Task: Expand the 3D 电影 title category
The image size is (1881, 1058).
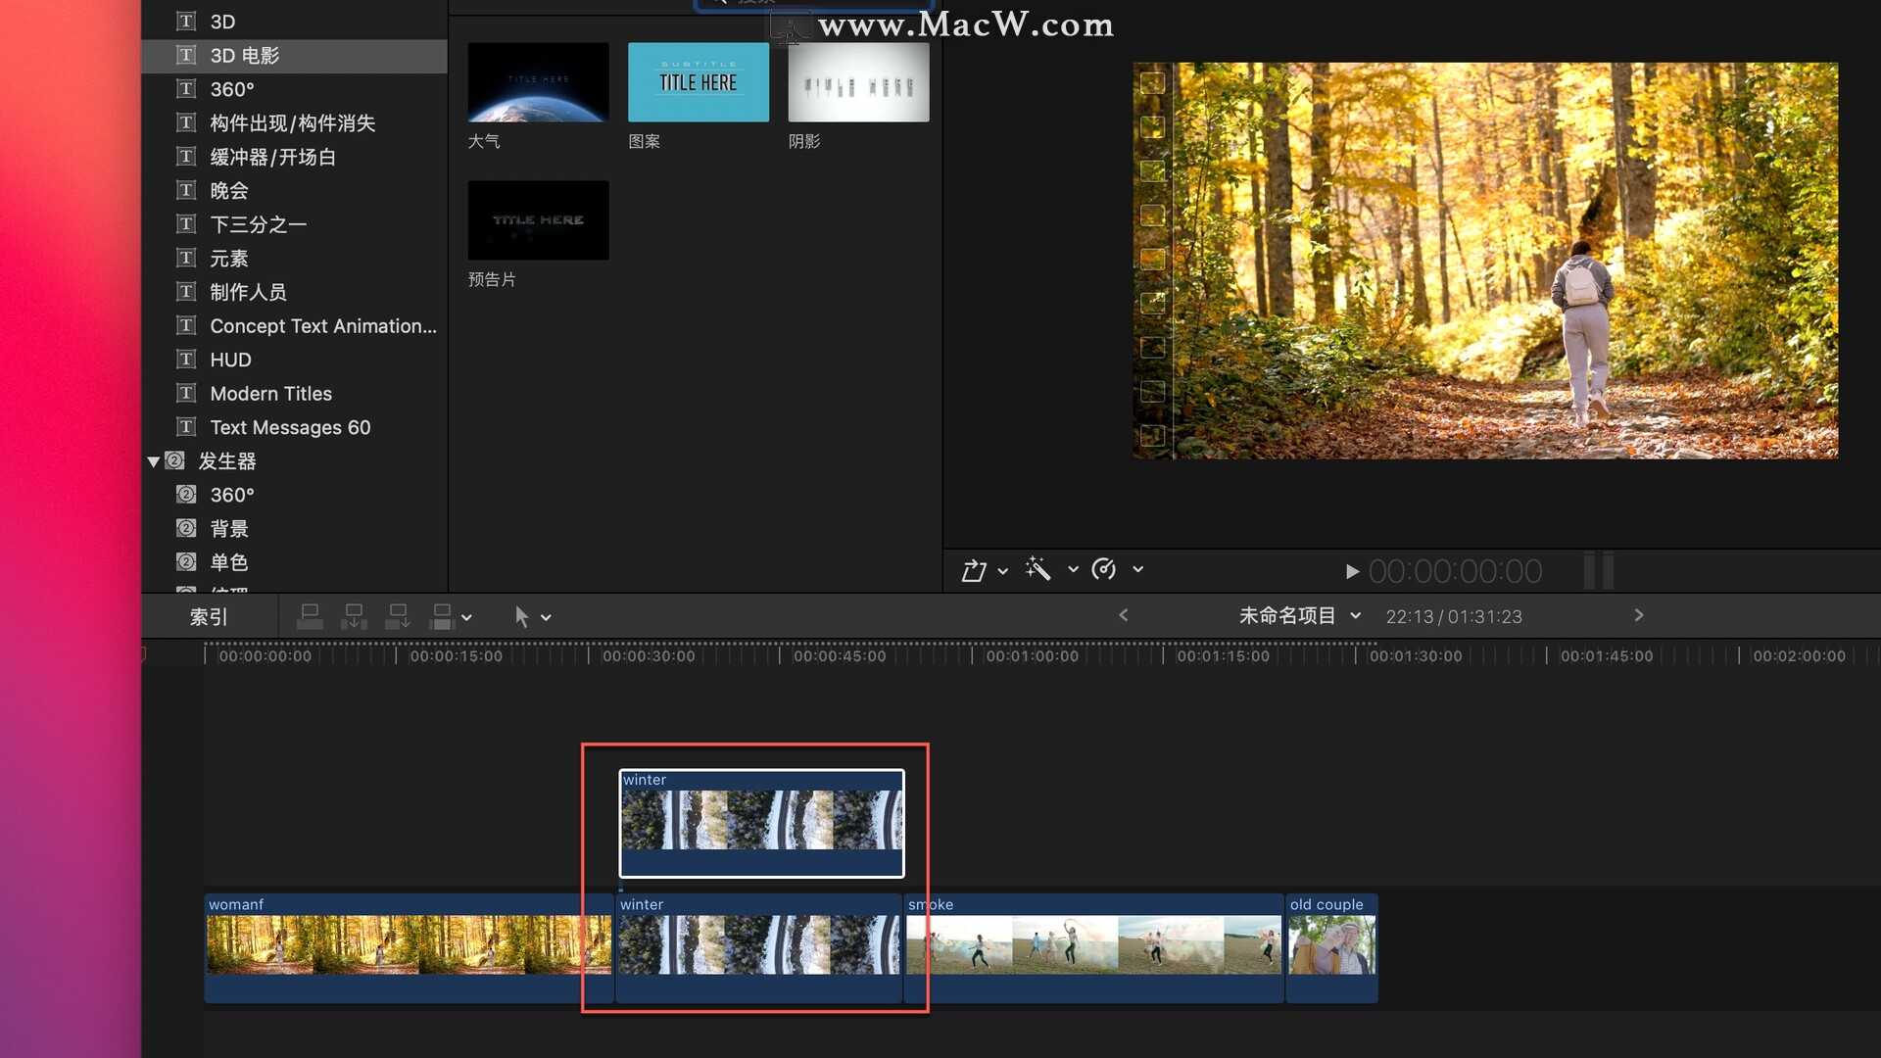Action: [x=247, y=54]
